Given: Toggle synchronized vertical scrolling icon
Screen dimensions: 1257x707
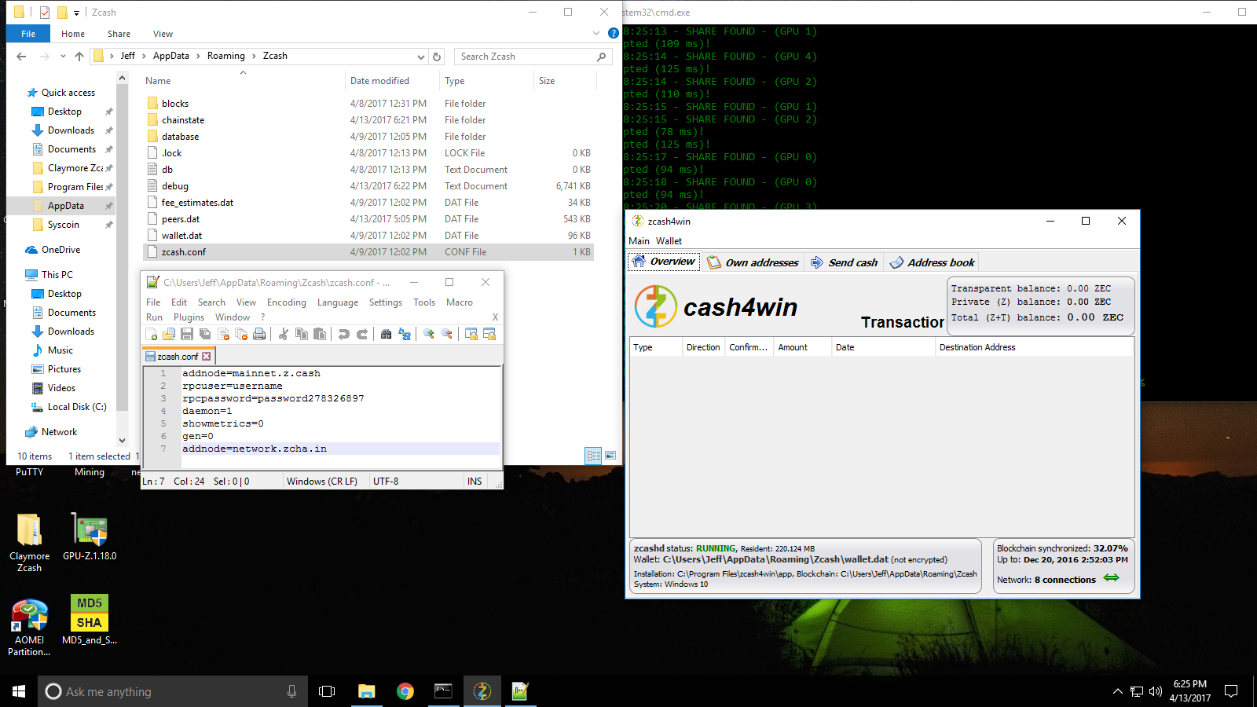Looking at the screenshot, I should (471, 335).
